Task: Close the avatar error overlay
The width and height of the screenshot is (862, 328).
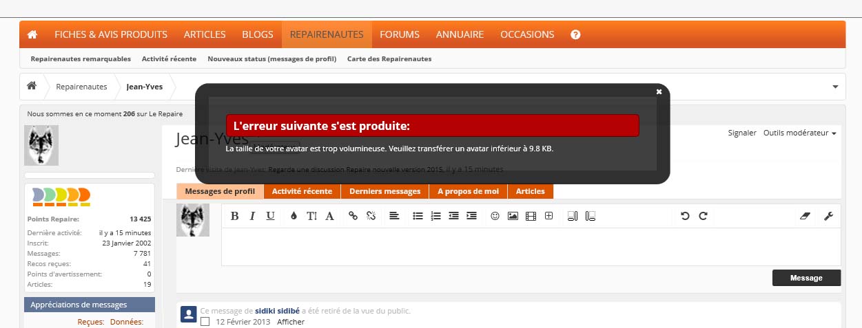Action: pos(659,91)
